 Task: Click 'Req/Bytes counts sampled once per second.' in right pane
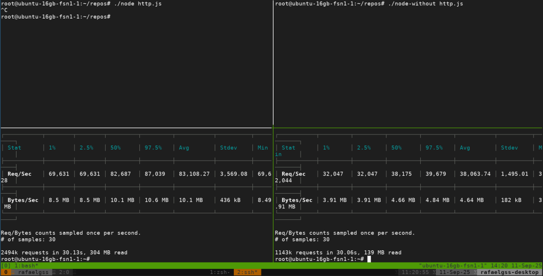pyautogui.click(x=345, y=233)
